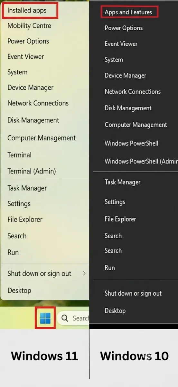Launch Computer Management in Windows 11 menu
The width and height of the screenshot is (178, 387).
pos(42,138)
